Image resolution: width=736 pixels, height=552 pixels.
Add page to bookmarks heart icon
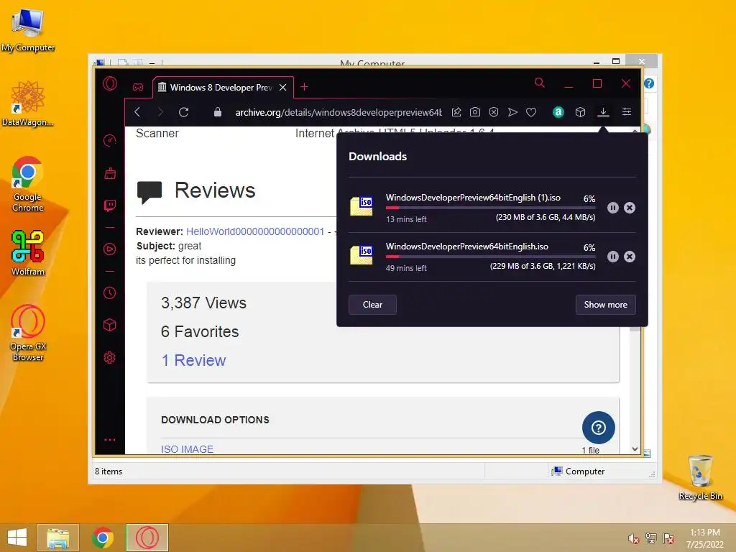531,112
